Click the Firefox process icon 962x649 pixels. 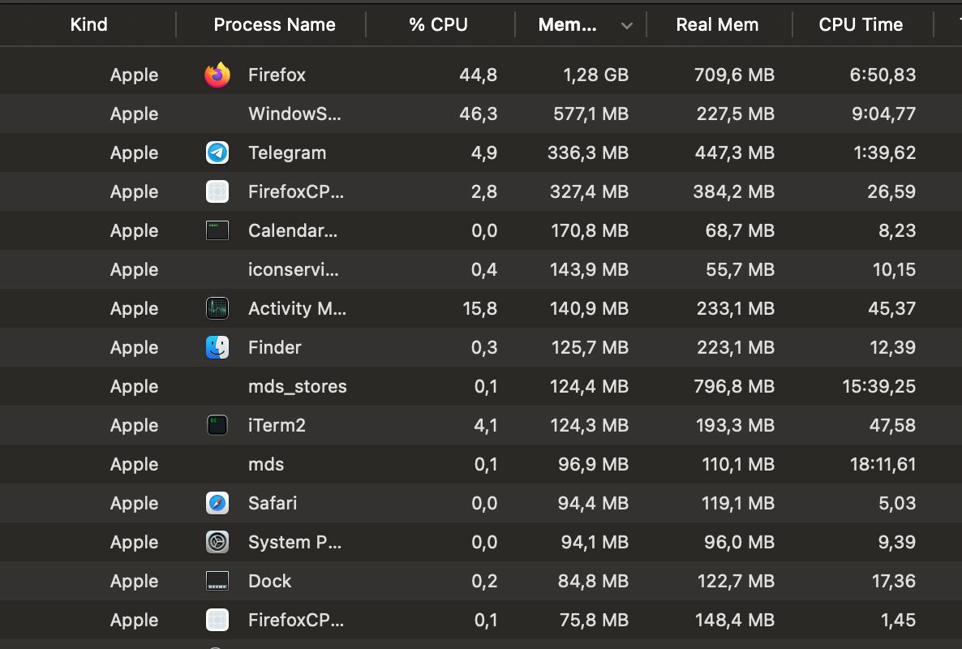click(217, 75)
